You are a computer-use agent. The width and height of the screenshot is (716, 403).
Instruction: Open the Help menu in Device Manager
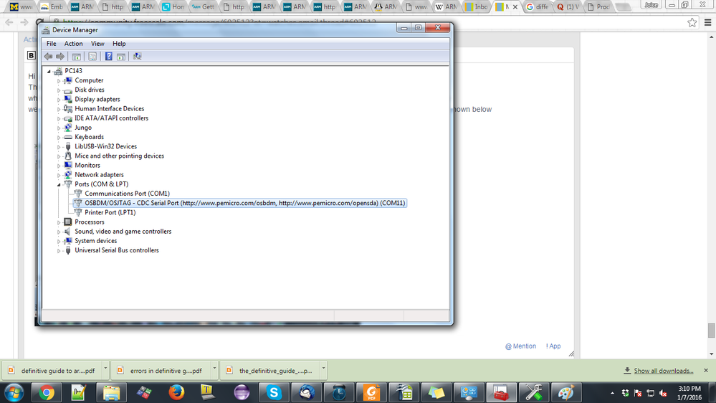pos(119,44)
